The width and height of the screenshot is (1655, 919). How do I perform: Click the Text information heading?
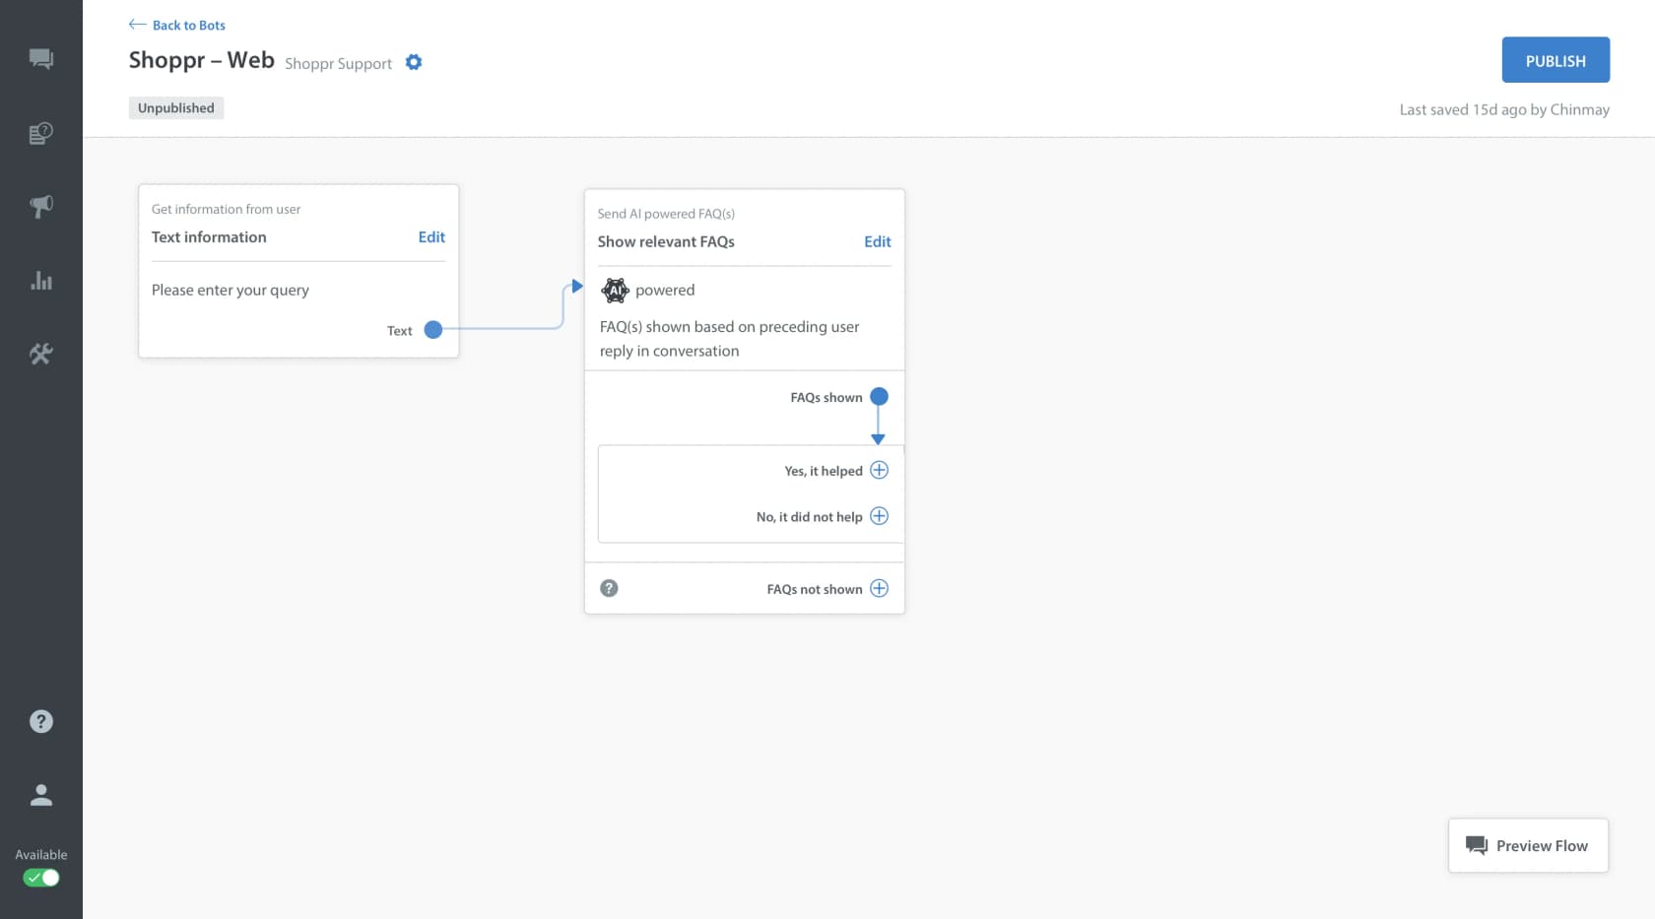coord(209,237)
